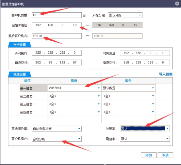Click the 网关地址 input field
This screenshot has width=181, height=165.
[145, 53]
